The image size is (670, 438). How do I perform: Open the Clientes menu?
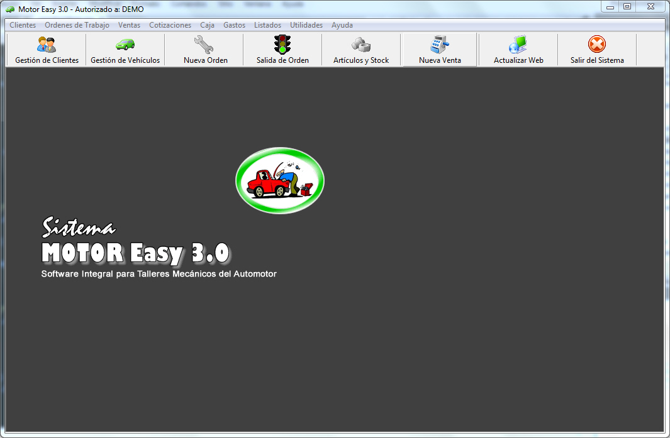(23, 25)
